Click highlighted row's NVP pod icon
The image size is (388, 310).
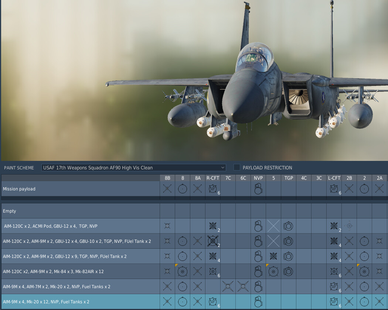[258, 302]
